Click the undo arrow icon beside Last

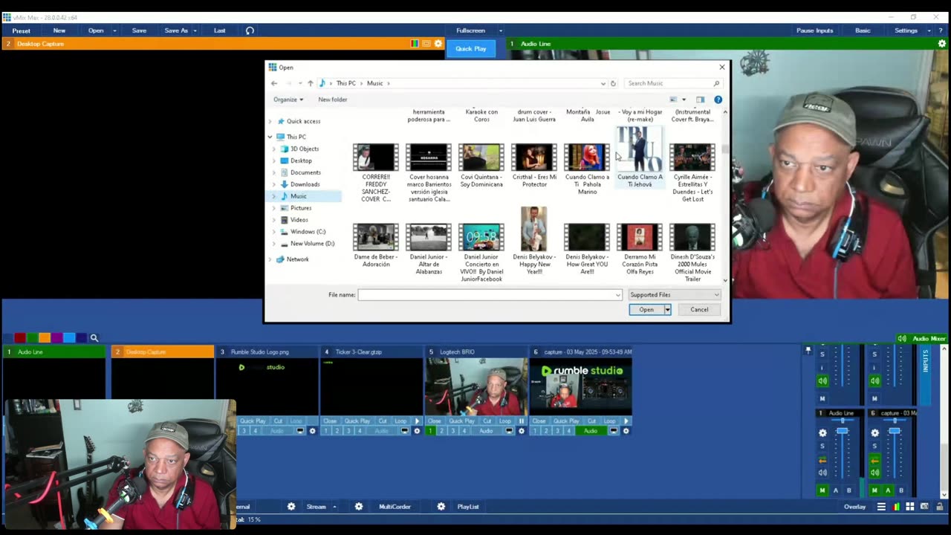250,30
